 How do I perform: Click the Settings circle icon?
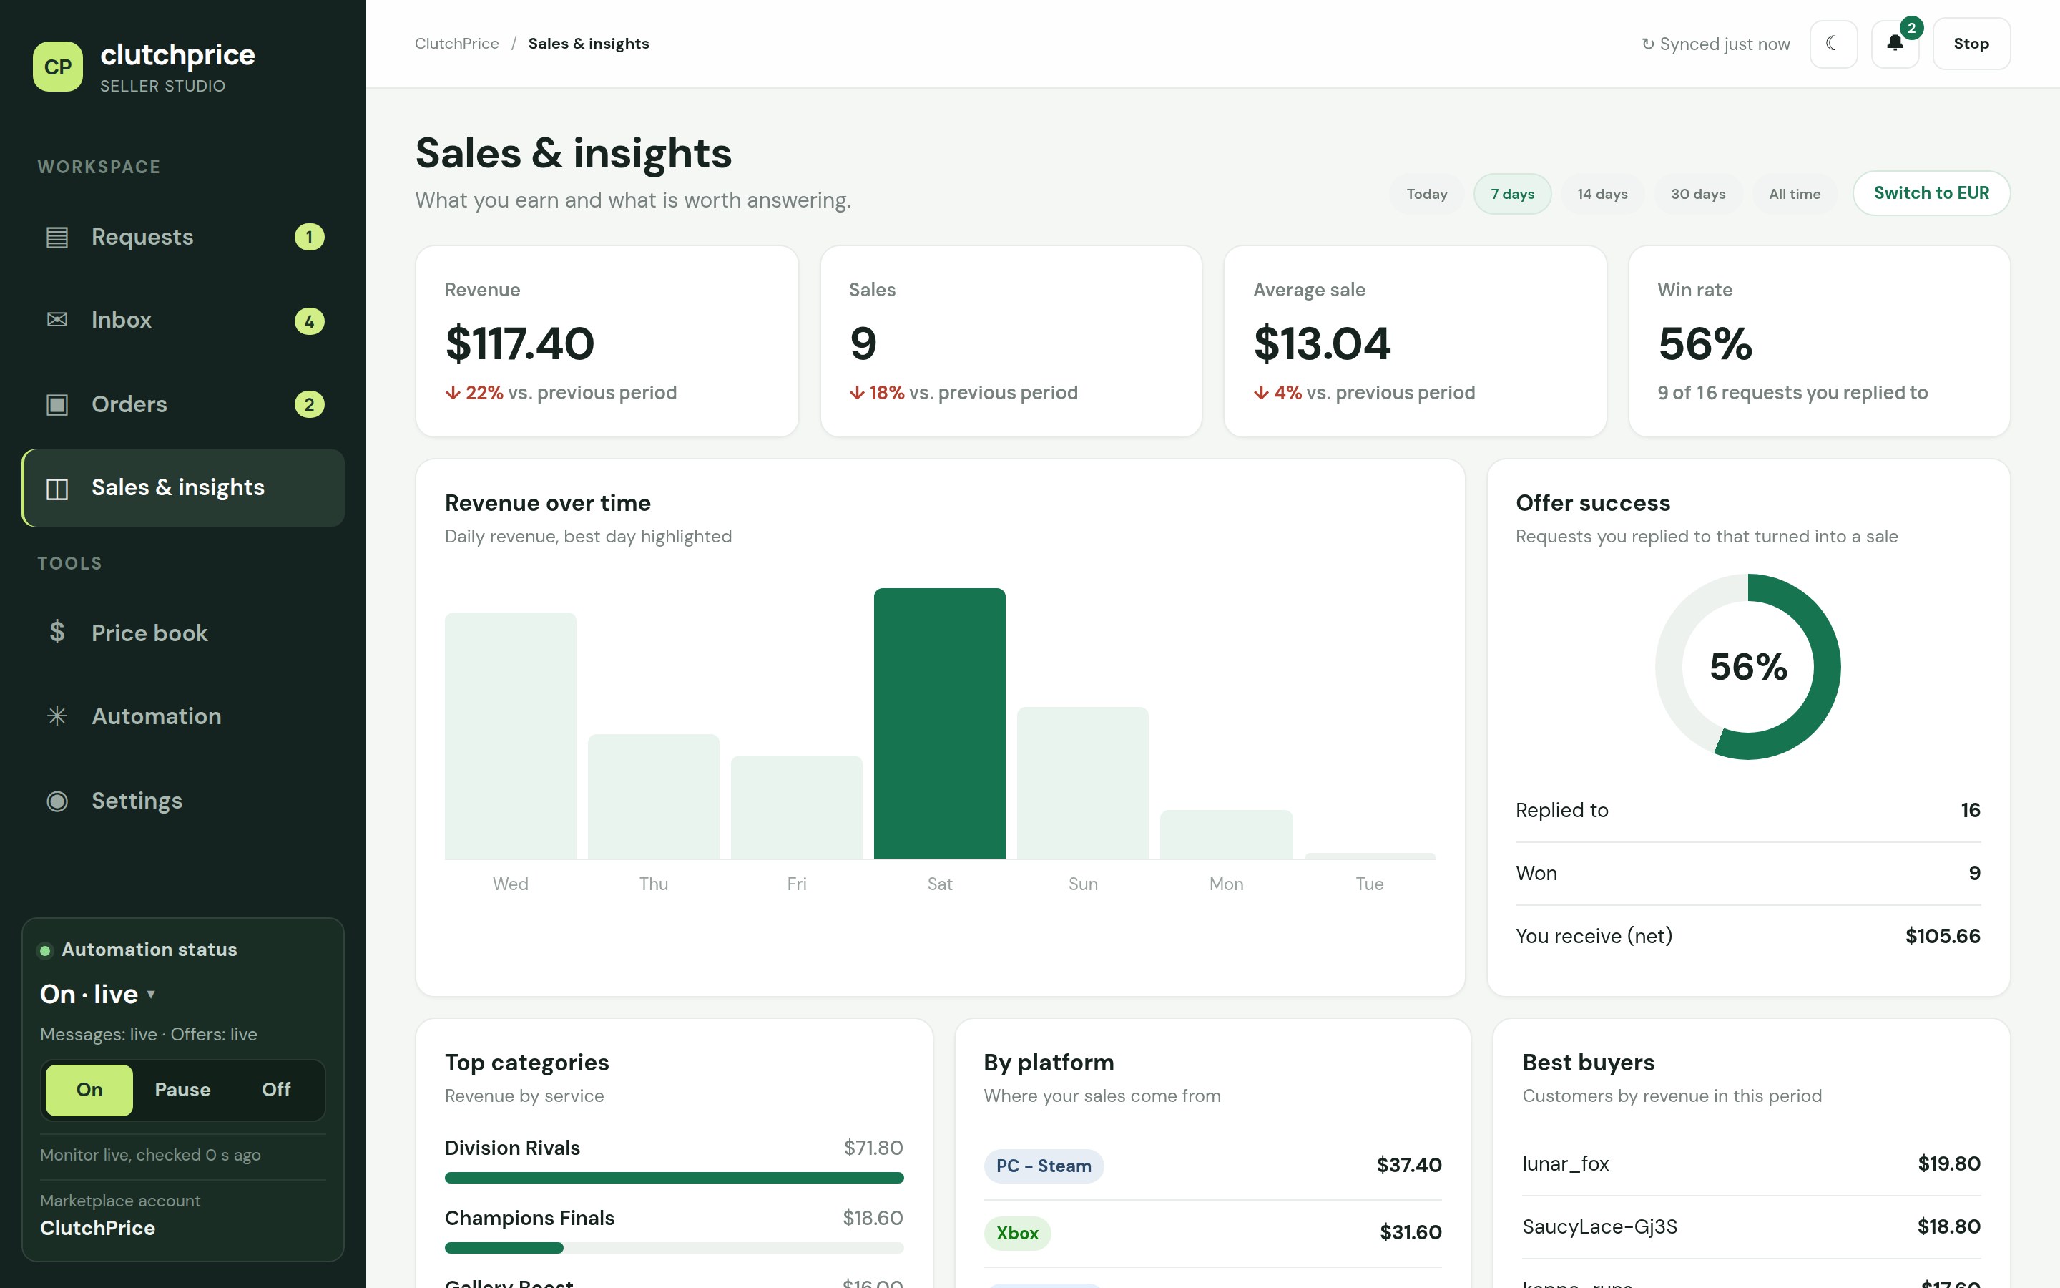pyautogui.click(x=57, y=801)
